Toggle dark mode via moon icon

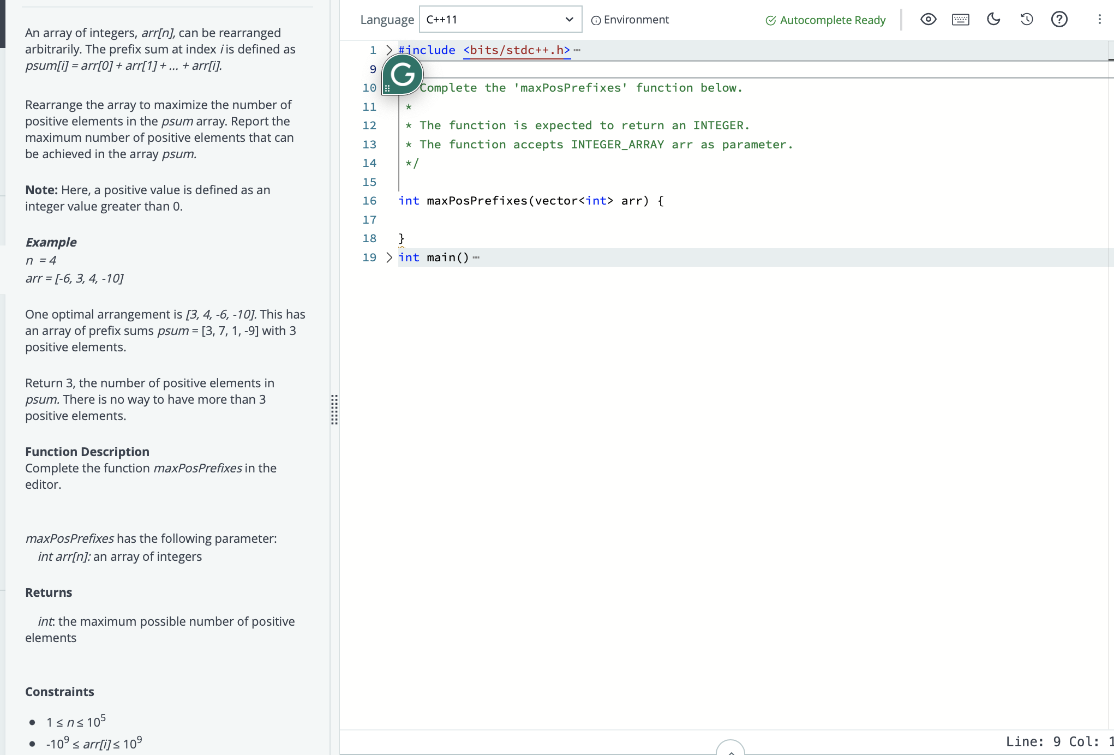[993, 19]
